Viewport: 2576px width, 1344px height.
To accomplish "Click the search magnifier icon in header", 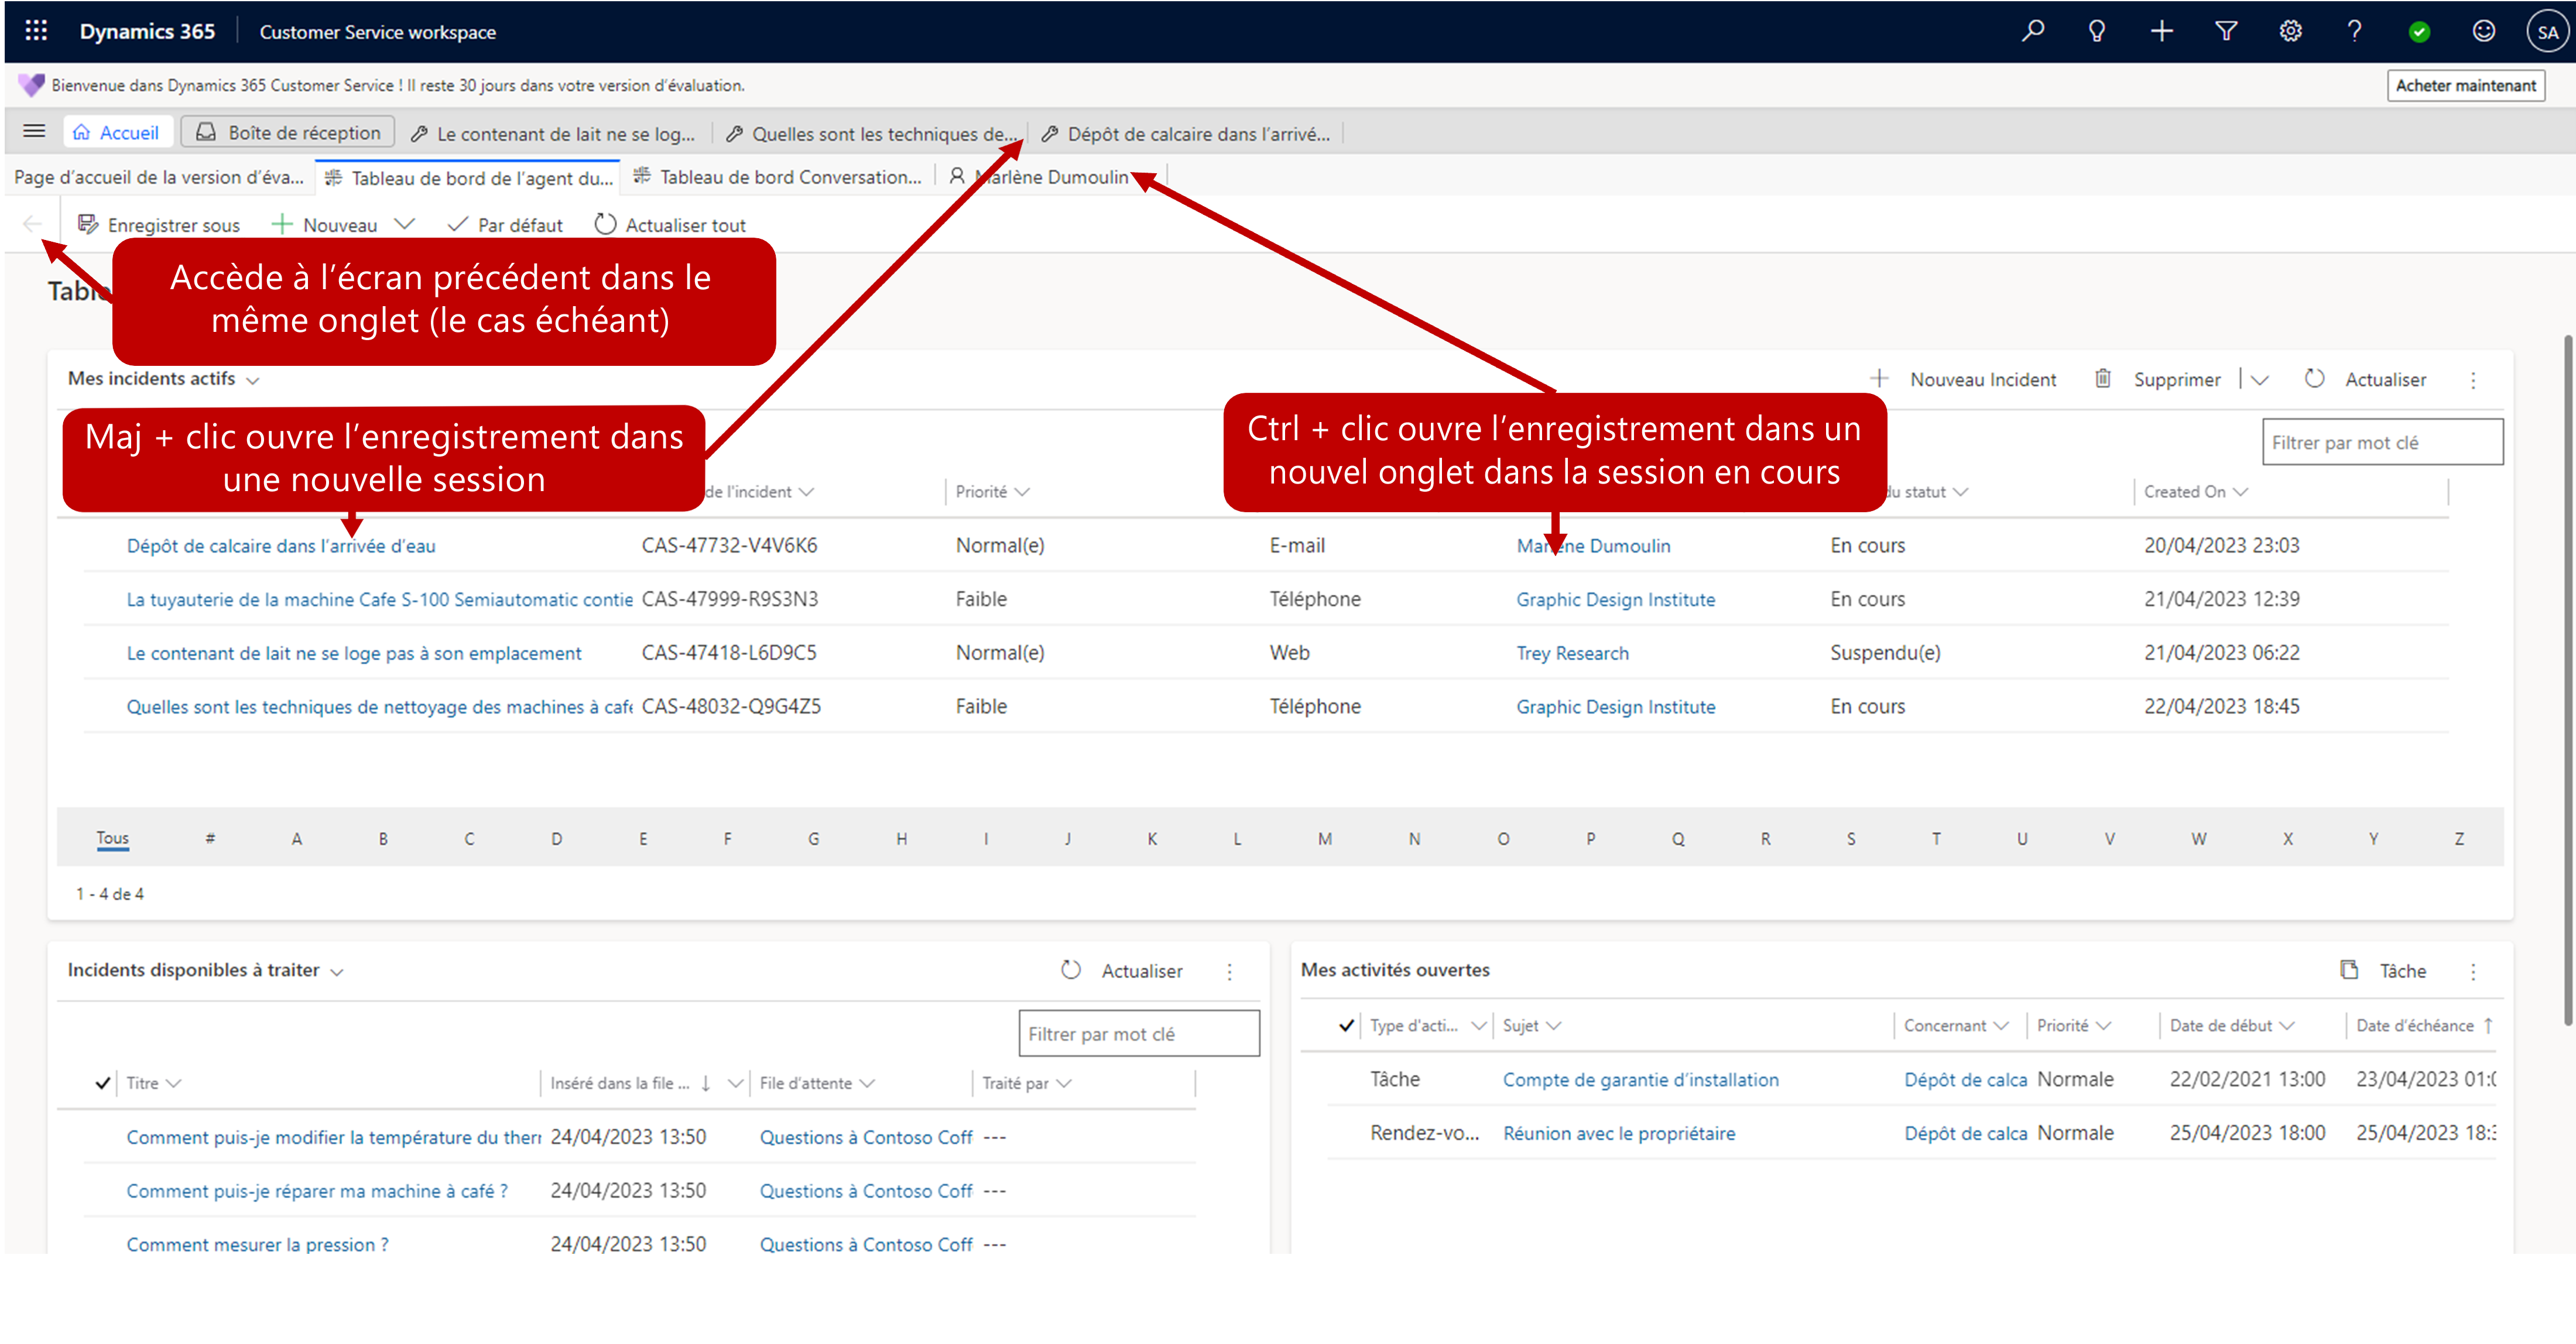I will pyautogui.click(x=2033, y=31).
